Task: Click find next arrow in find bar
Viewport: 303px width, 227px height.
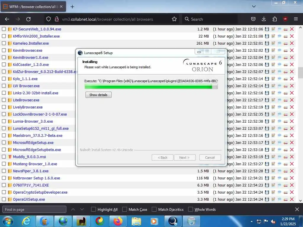Action: click(x=82, y=209)
